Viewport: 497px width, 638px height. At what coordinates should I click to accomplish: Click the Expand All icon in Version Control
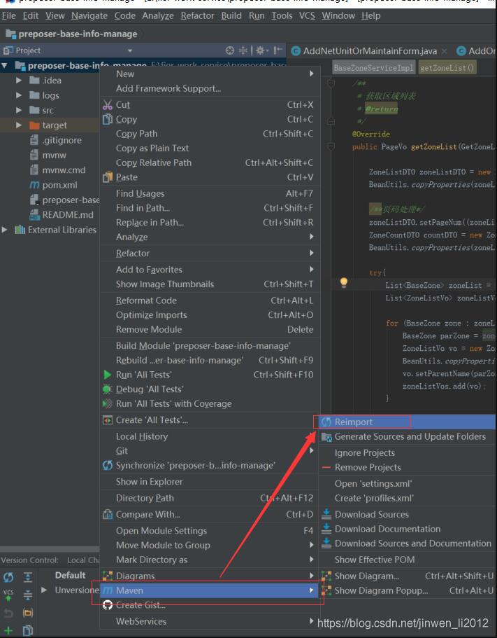pos(28,577)
